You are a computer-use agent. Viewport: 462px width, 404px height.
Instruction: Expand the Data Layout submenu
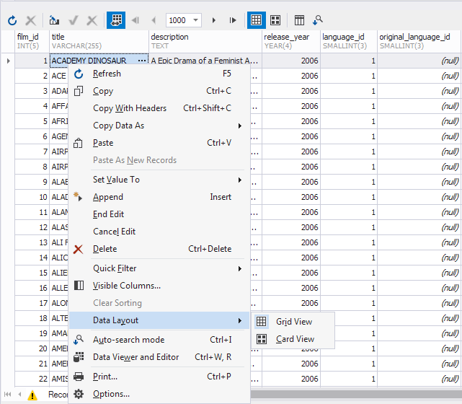point(159,320)
